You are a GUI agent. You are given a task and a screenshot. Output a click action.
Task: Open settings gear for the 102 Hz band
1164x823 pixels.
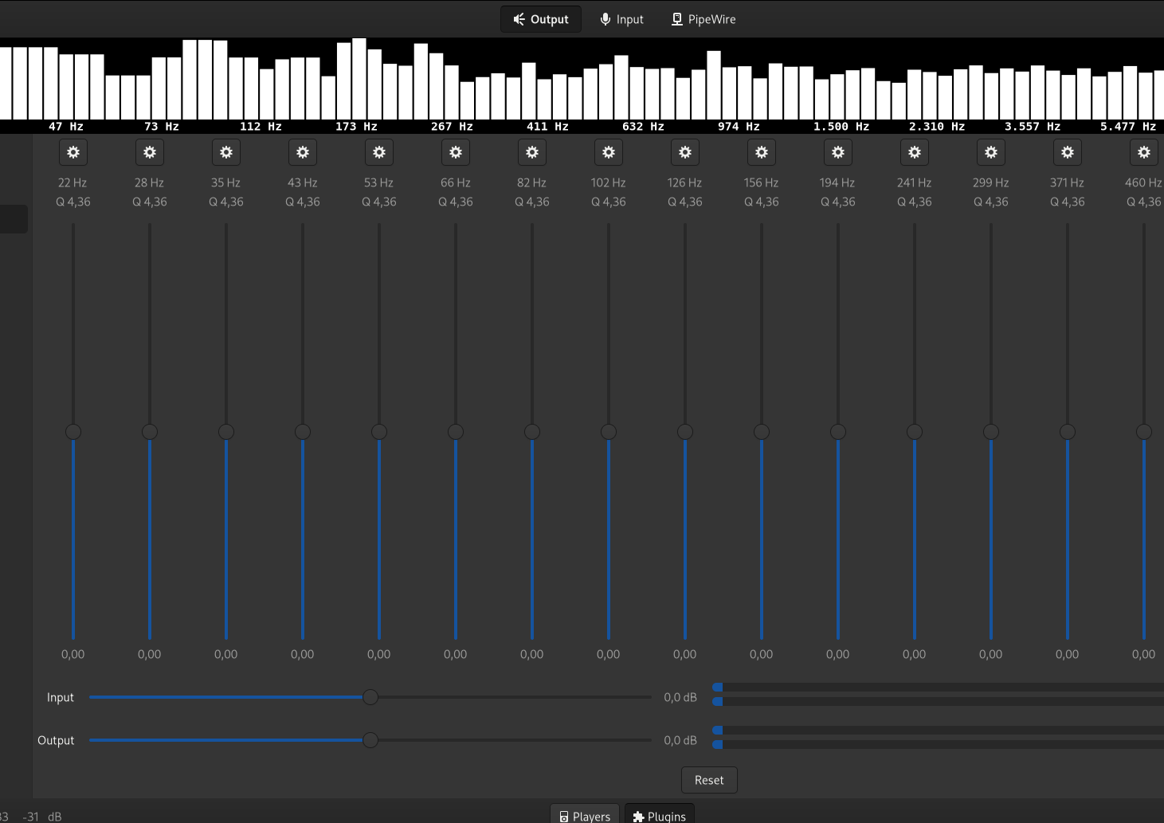609,152
